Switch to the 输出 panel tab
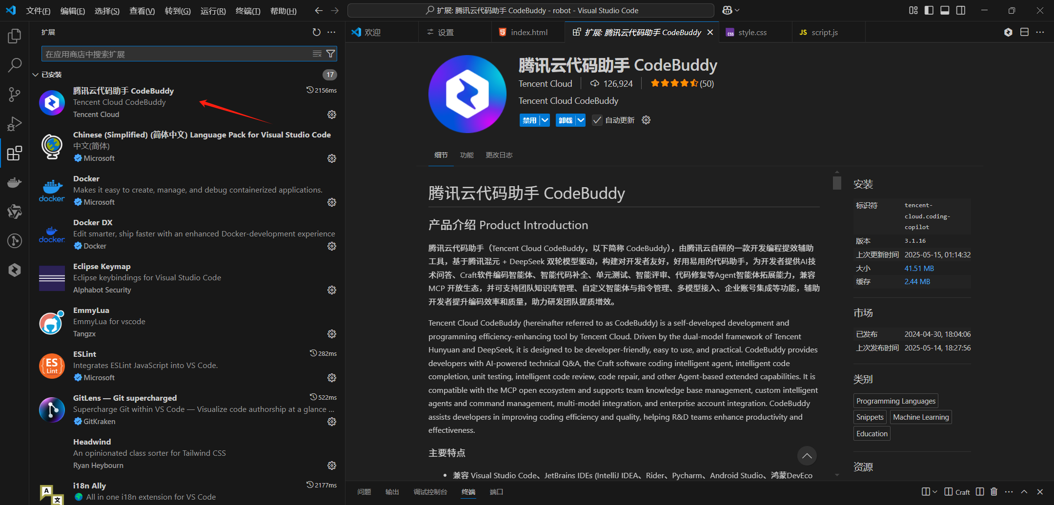Viewport: 1054px width, 505px height. [392, 492]
